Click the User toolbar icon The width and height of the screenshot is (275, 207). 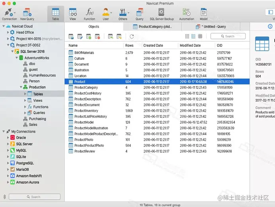point(106,14)
